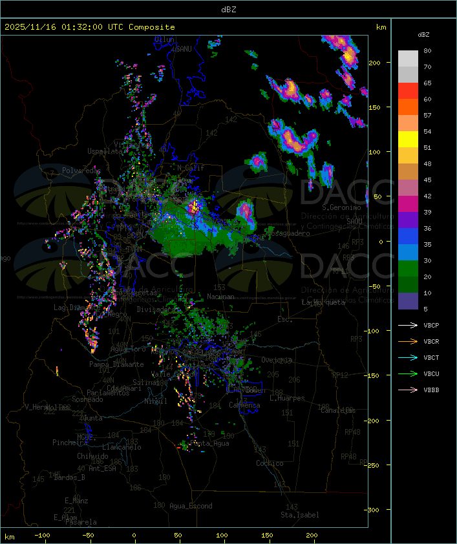Viewport: 457px width, 544px height.
Task: Click the E_Manz place label
Action: click(76, 501)
